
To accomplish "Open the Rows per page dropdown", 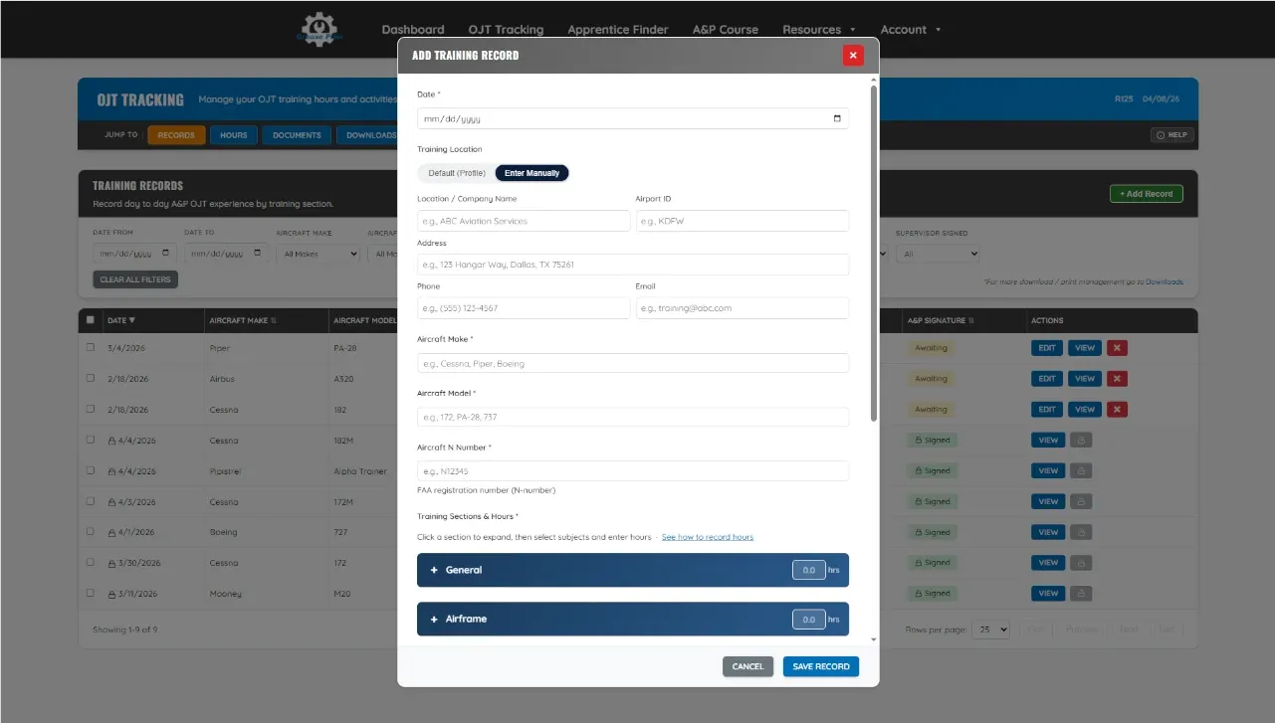I will point(990,630).
